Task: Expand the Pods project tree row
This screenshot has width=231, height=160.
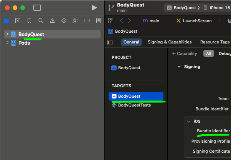Action: pos(7,43)
